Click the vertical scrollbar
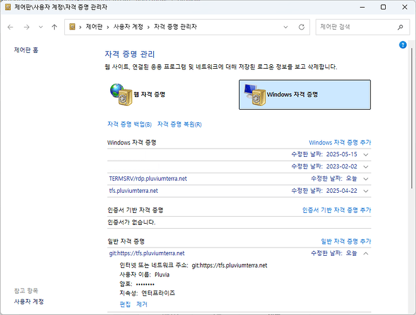416x315 pixels. pos(412,118)
